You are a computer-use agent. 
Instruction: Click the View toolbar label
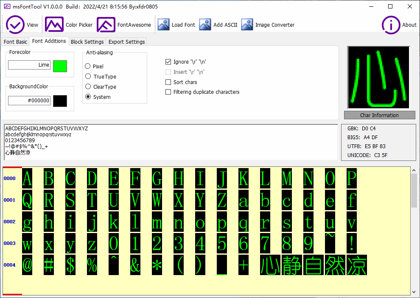click(x=32, y=25)
